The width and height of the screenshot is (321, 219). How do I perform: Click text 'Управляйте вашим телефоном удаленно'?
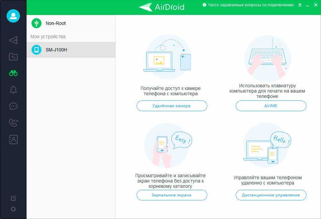(x=268, y=180)
